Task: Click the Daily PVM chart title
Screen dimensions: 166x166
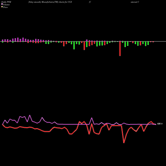Action: [6, 2]
